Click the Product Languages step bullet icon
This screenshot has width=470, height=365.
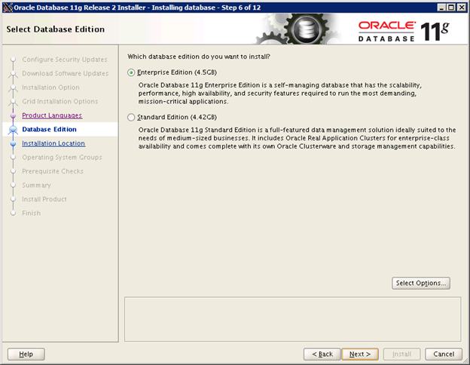click(x=13, y=115)
